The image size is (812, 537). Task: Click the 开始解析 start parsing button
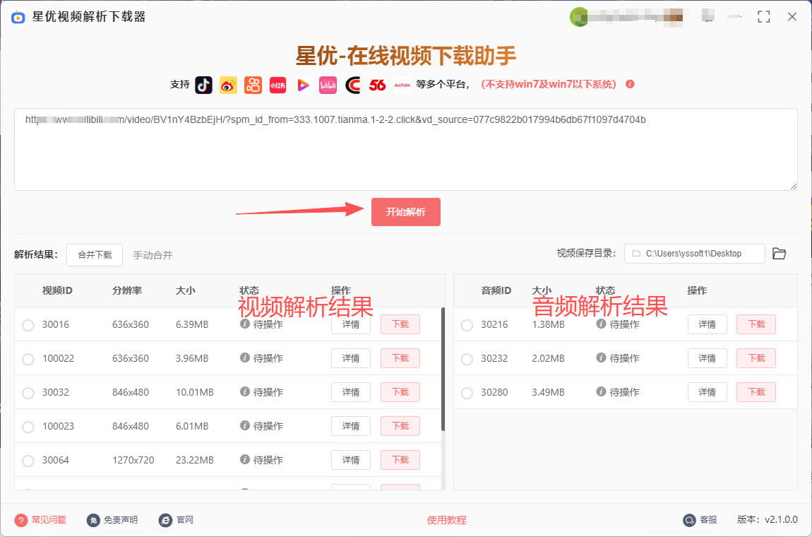[406, 212]
